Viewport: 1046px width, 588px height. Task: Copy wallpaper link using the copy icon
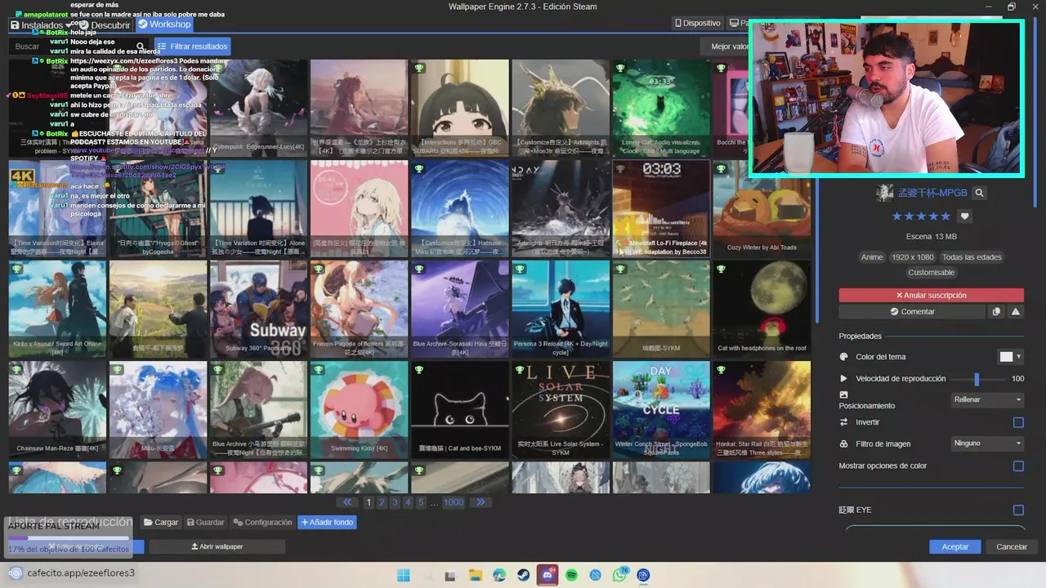996,311
